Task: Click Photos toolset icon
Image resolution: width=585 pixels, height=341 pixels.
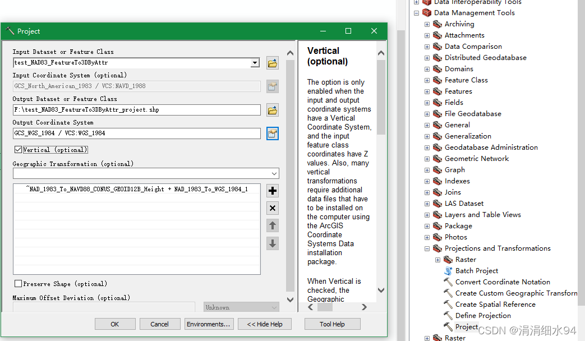Action: click(x=437, y=237)
